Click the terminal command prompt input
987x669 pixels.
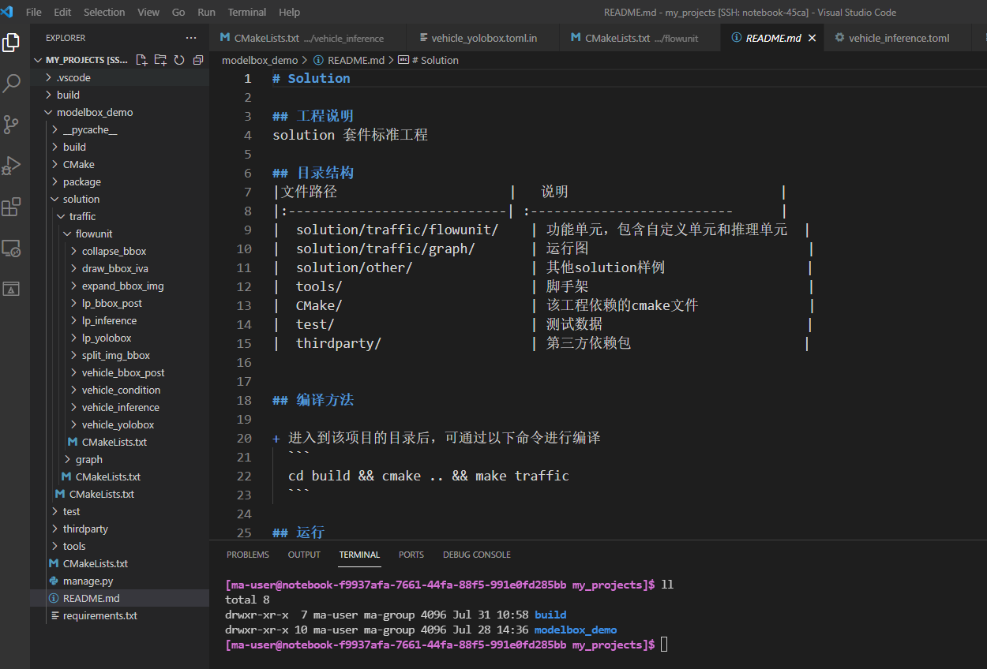(664, 645)
